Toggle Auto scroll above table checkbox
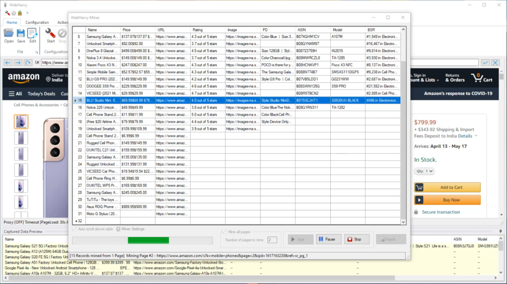This screenshot has height=284, width=507. (75, 229)
